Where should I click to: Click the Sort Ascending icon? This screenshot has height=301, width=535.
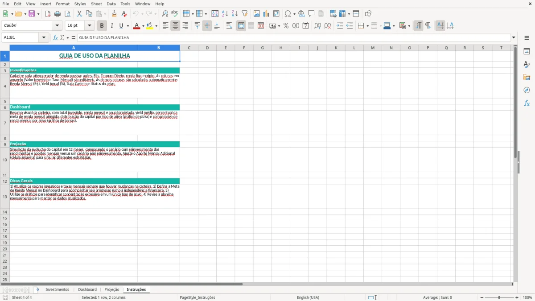click(225, 14)
